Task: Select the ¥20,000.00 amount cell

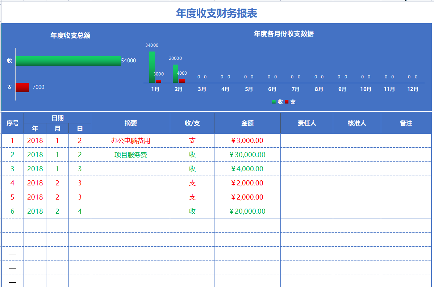Action: [x=247, y=211]
